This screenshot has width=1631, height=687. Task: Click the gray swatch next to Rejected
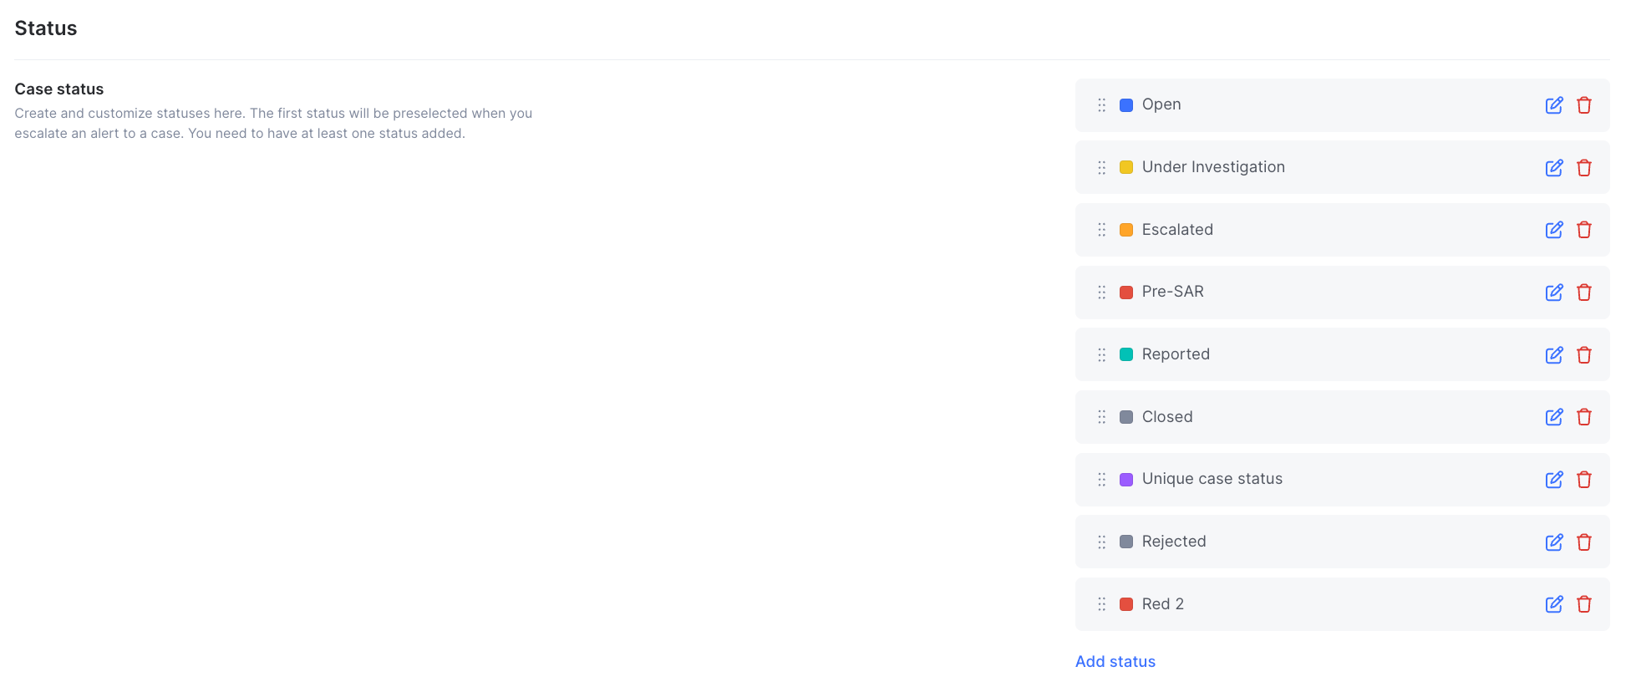click(x=1126, y=542)
